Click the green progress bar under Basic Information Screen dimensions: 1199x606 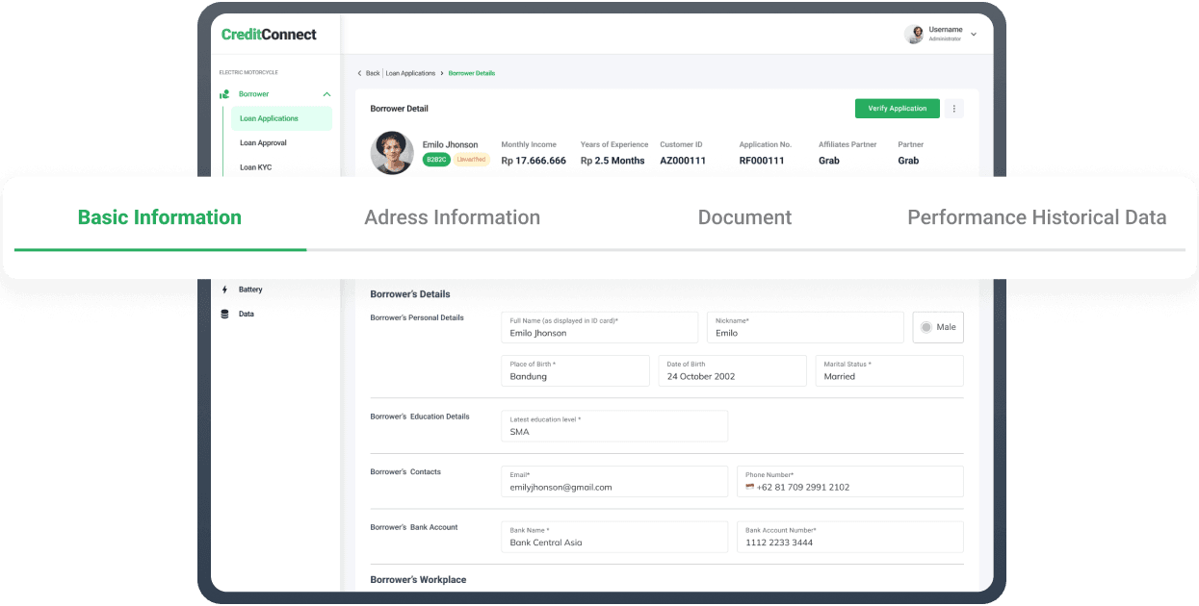click(160, 248)
